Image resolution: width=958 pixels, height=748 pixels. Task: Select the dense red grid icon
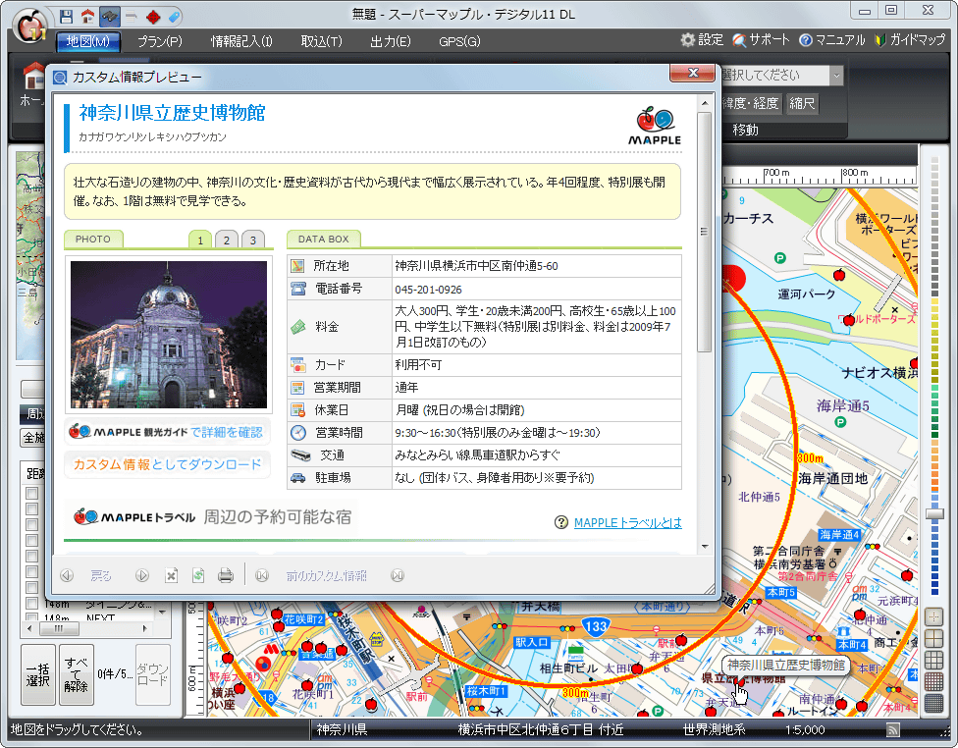[x=933, y=681]
